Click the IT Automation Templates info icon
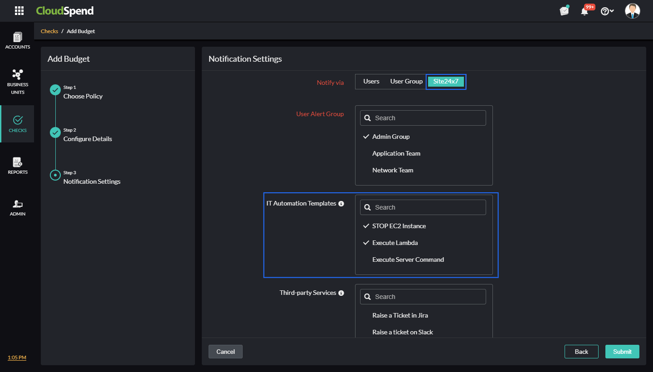 (341, 203)
